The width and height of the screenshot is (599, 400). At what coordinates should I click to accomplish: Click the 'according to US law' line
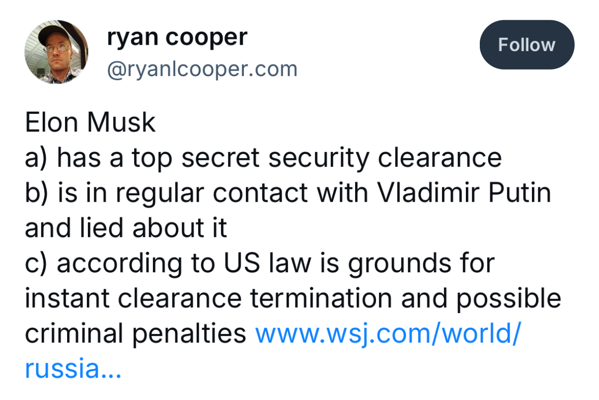click(260, 263)
